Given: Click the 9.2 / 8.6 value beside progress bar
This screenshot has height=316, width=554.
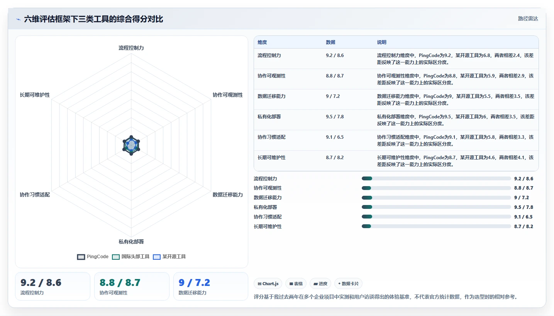Looking at the screenshot, I should 524,178.
